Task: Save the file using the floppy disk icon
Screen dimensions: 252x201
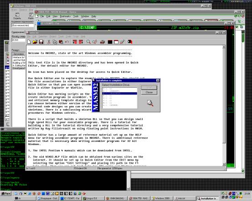Action: coord(41,42)
